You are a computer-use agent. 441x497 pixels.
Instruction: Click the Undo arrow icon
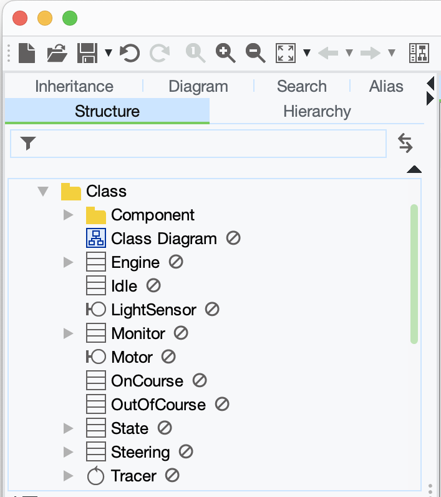pos(130,53)
